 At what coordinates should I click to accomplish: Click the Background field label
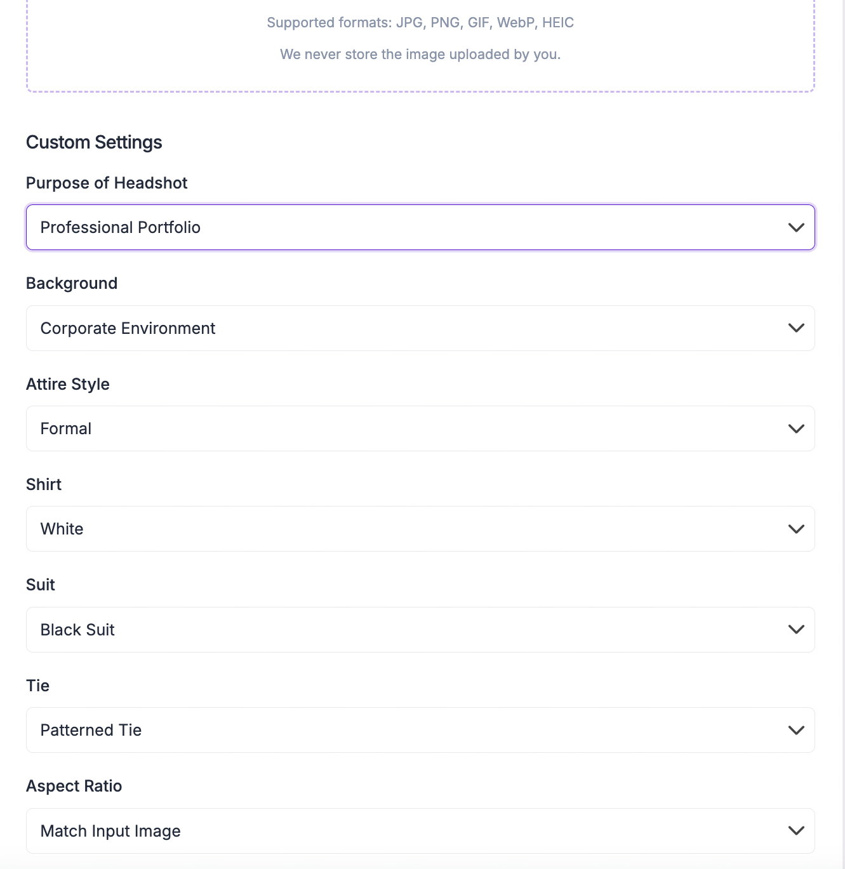pos(72,283)
